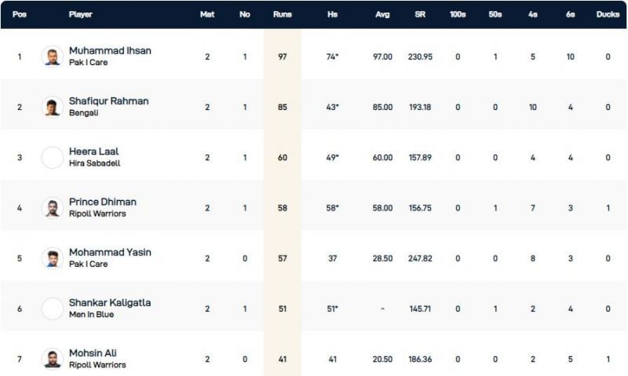Viewport: 628px width, 376px height.
Task: Click Muhammad Ihsan's avatar photo
Action: pyautogui.click(x=53, y=57)
